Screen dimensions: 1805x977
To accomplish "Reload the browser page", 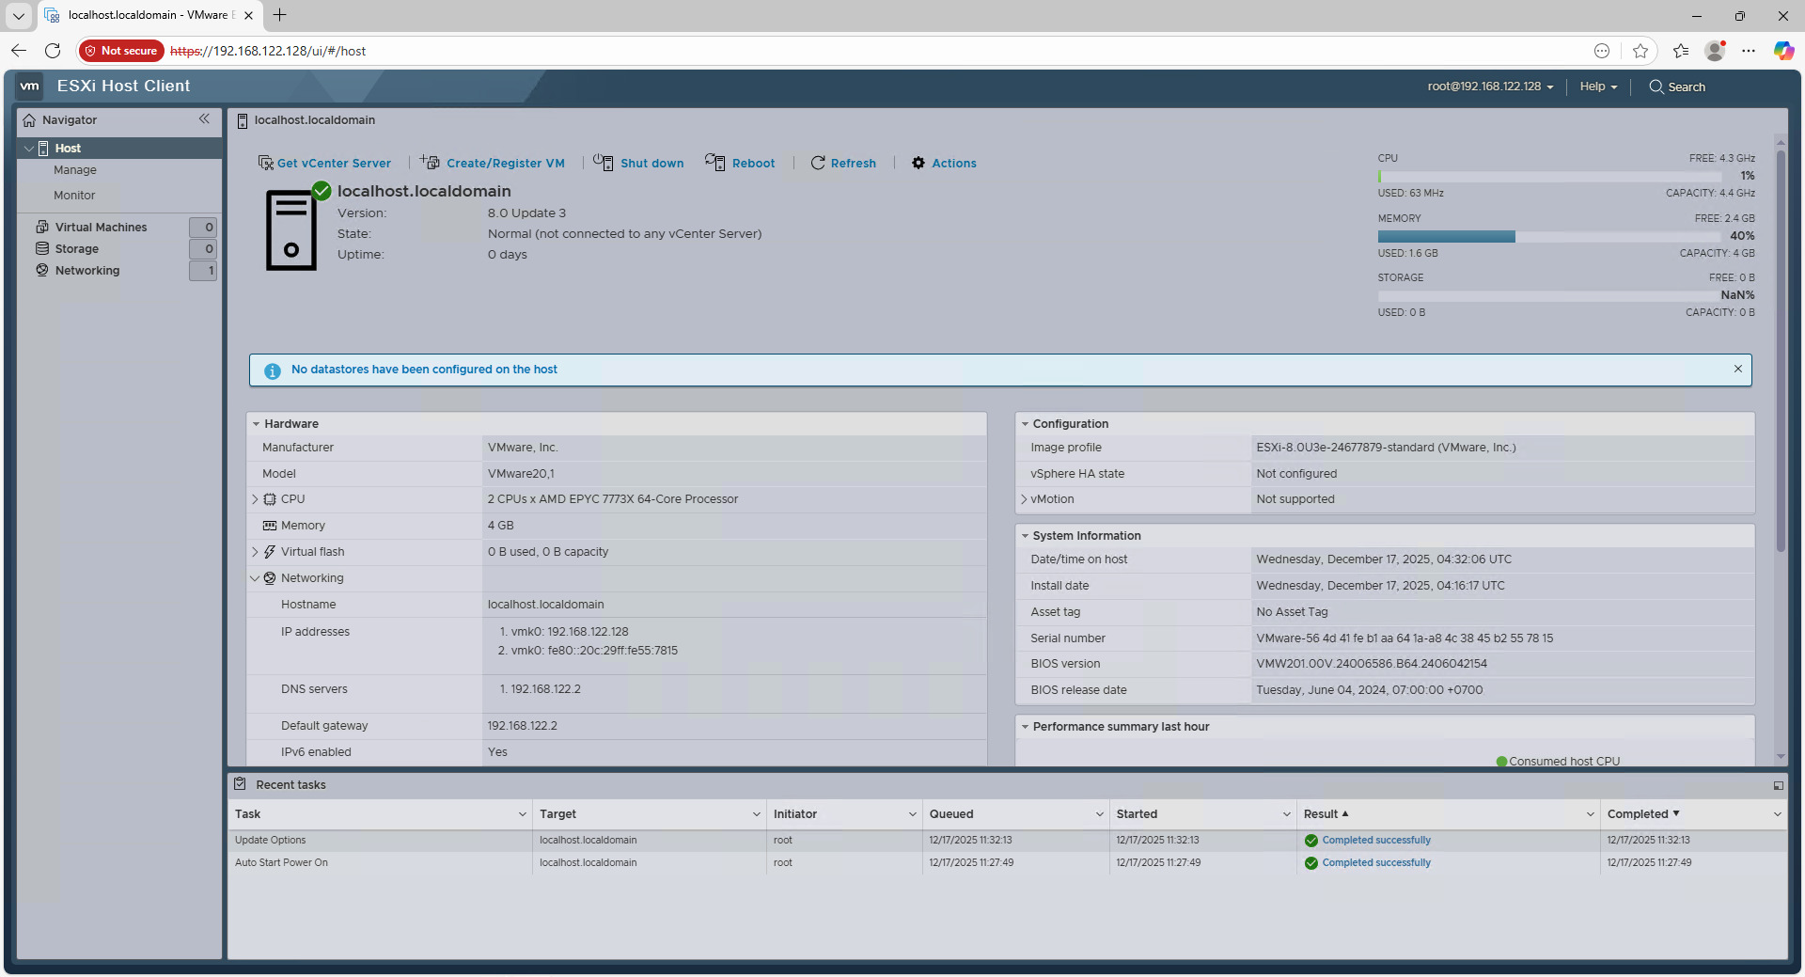I will coord(53,51).
